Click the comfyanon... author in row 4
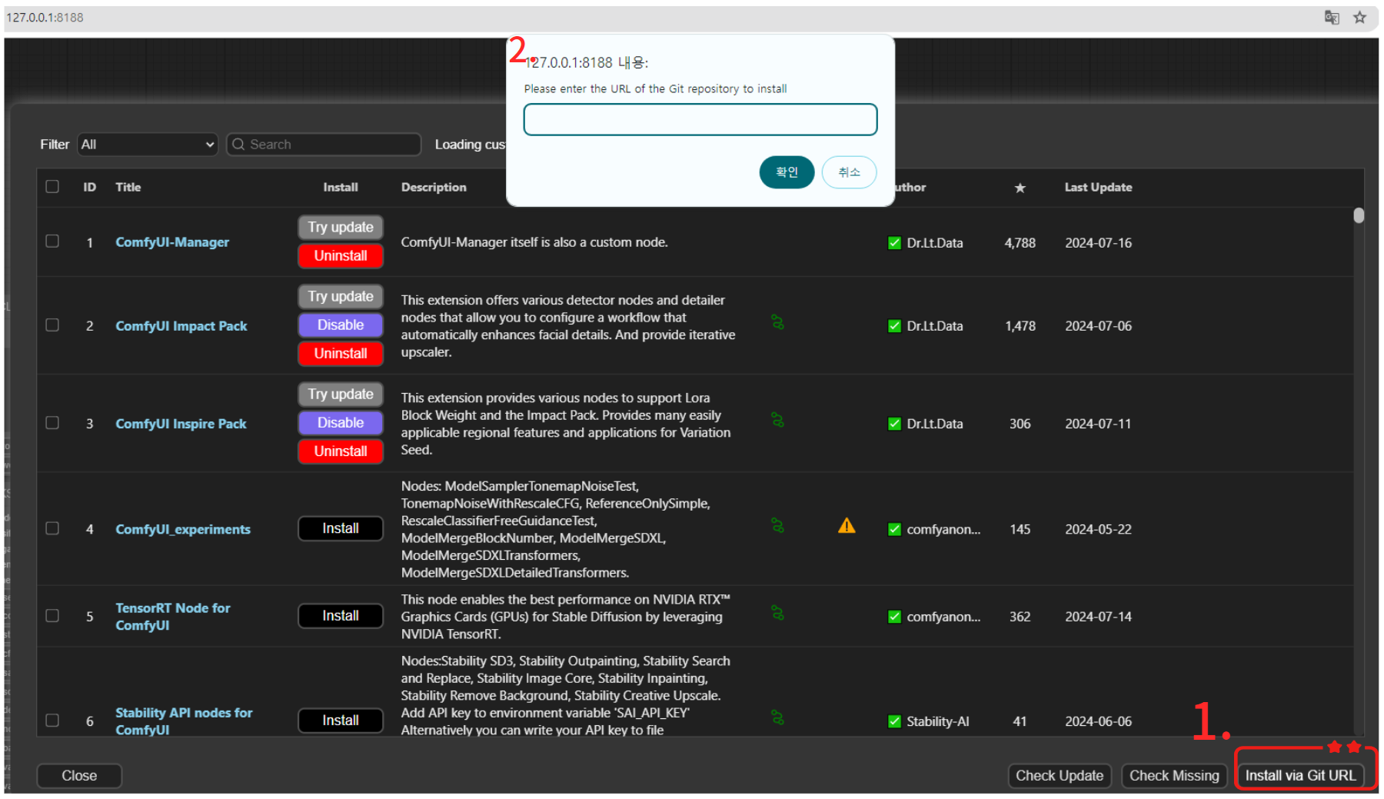 click(943, 529)
